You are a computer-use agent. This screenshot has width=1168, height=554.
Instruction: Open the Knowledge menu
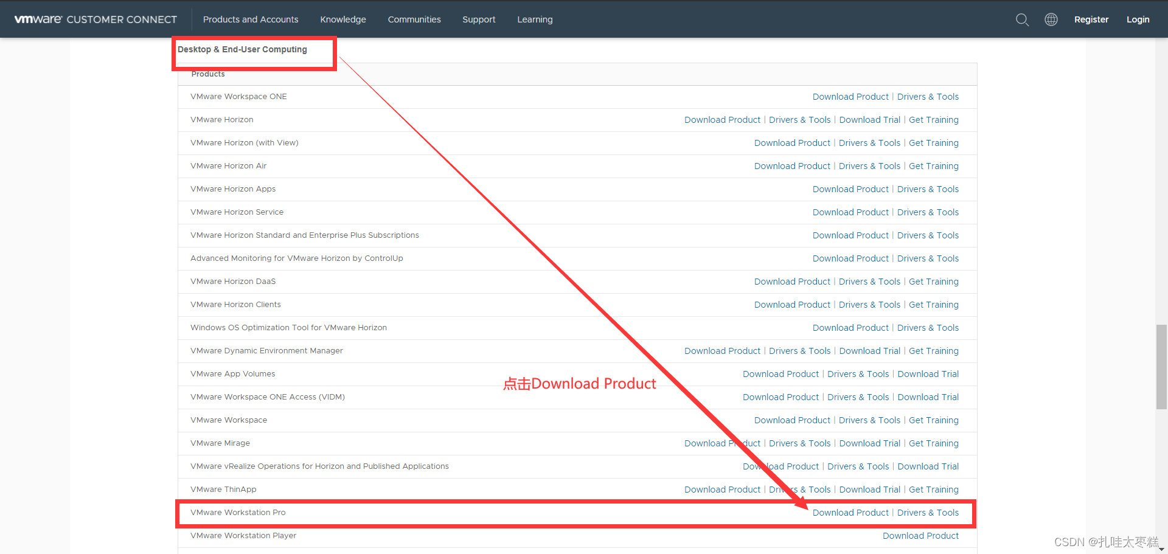pyautogui.click(x=343, y=19)
